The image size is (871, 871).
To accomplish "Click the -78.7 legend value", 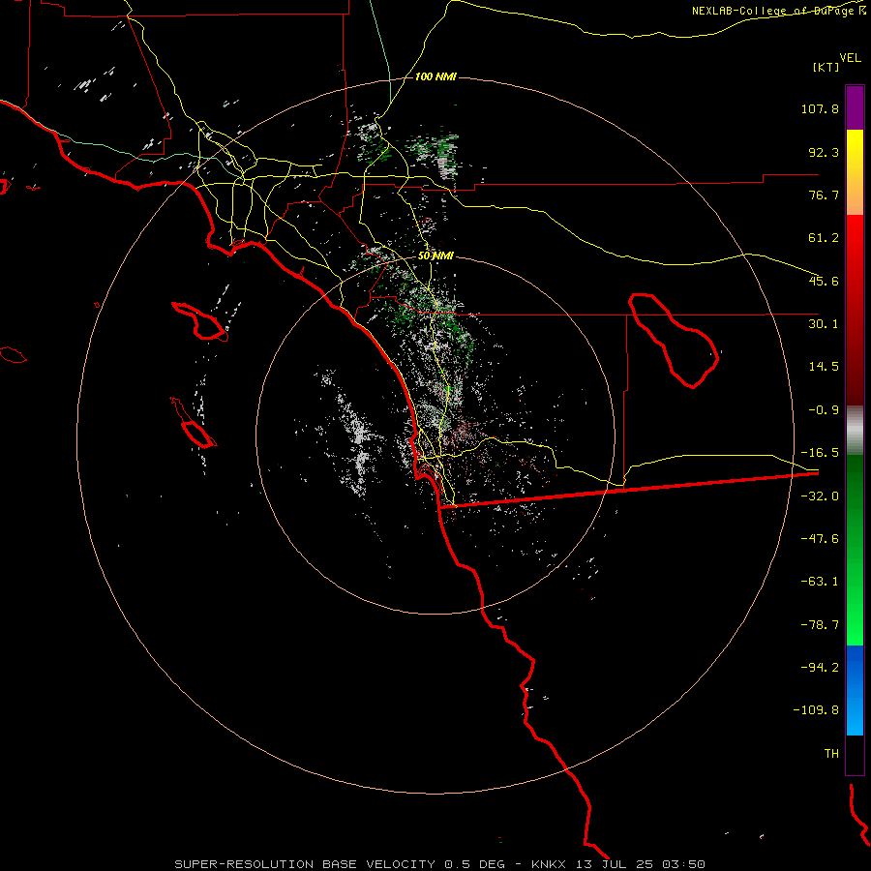I will (820, 625).
